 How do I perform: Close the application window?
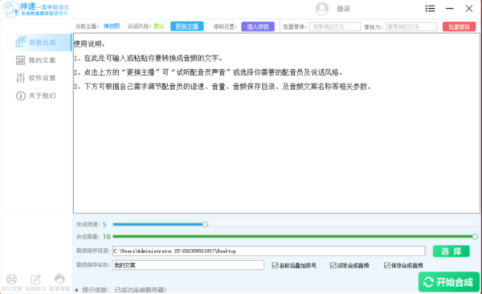pos(469,9)
